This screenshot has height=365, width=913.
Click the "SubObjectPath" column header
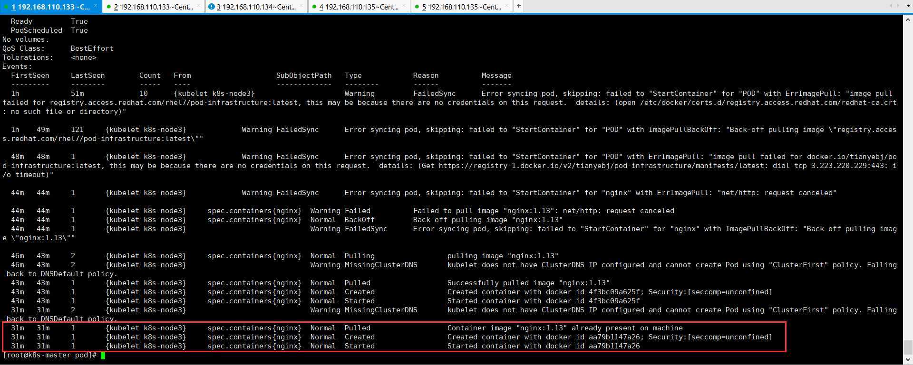click(304, 75)
